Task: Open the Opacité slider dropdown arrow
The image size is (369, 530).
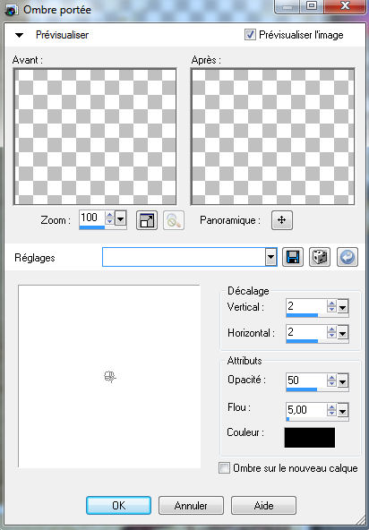Action: (x=342, y=381)
